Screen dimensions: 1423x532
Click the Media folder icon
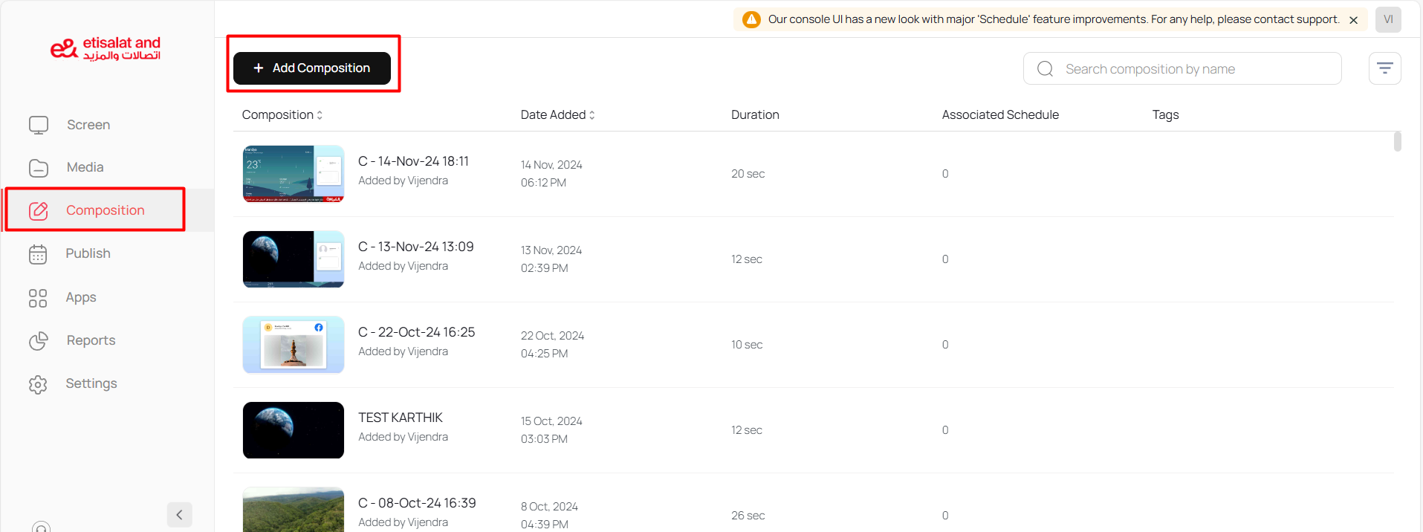pyautogui.click(x=39, y=168)
